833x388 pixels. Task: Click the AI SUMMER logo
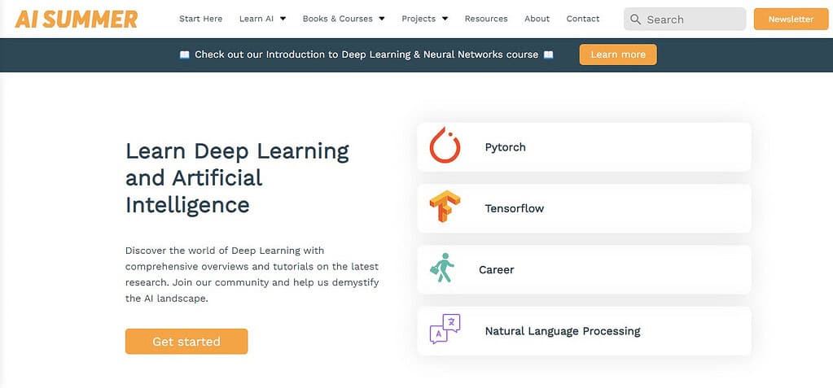click(x=77, y=19)
